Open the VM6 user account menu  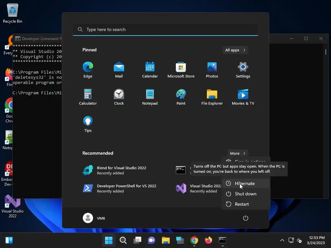coord(94,218)
